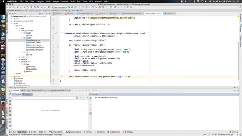Image resolution: width=242 pixels, height=136 pixels.
Task: Click the green Run button in the toolbar
Action: point(69,8)
